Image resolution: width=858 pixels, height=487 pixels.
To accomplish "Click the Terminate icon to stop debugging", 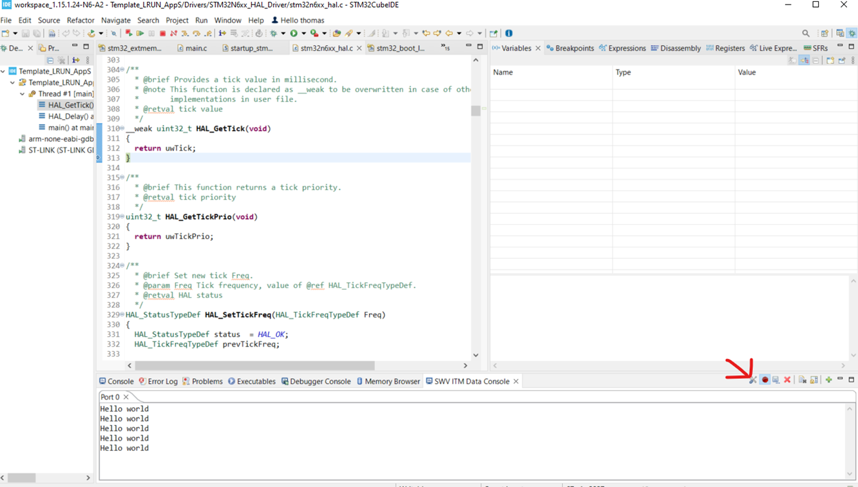I will (x=164, y=33).
